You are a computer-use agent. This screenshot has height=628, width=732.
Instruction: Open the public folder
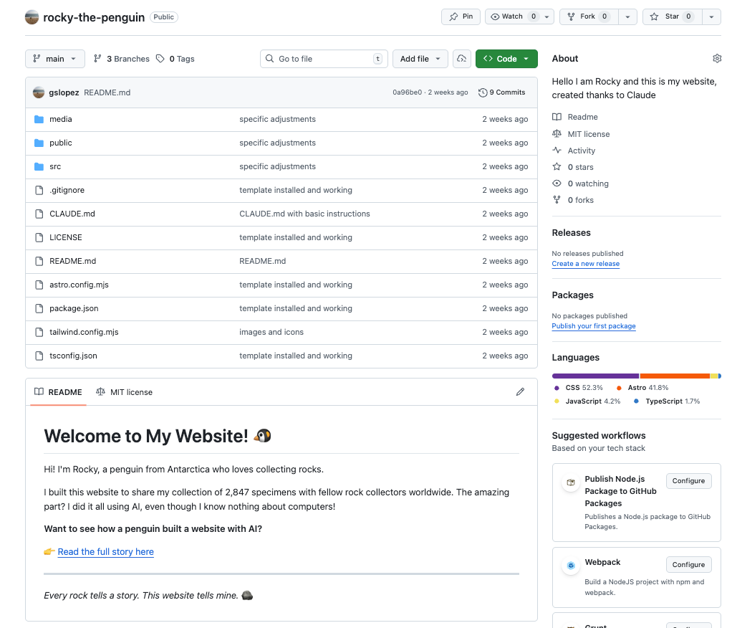click(61, 143)
